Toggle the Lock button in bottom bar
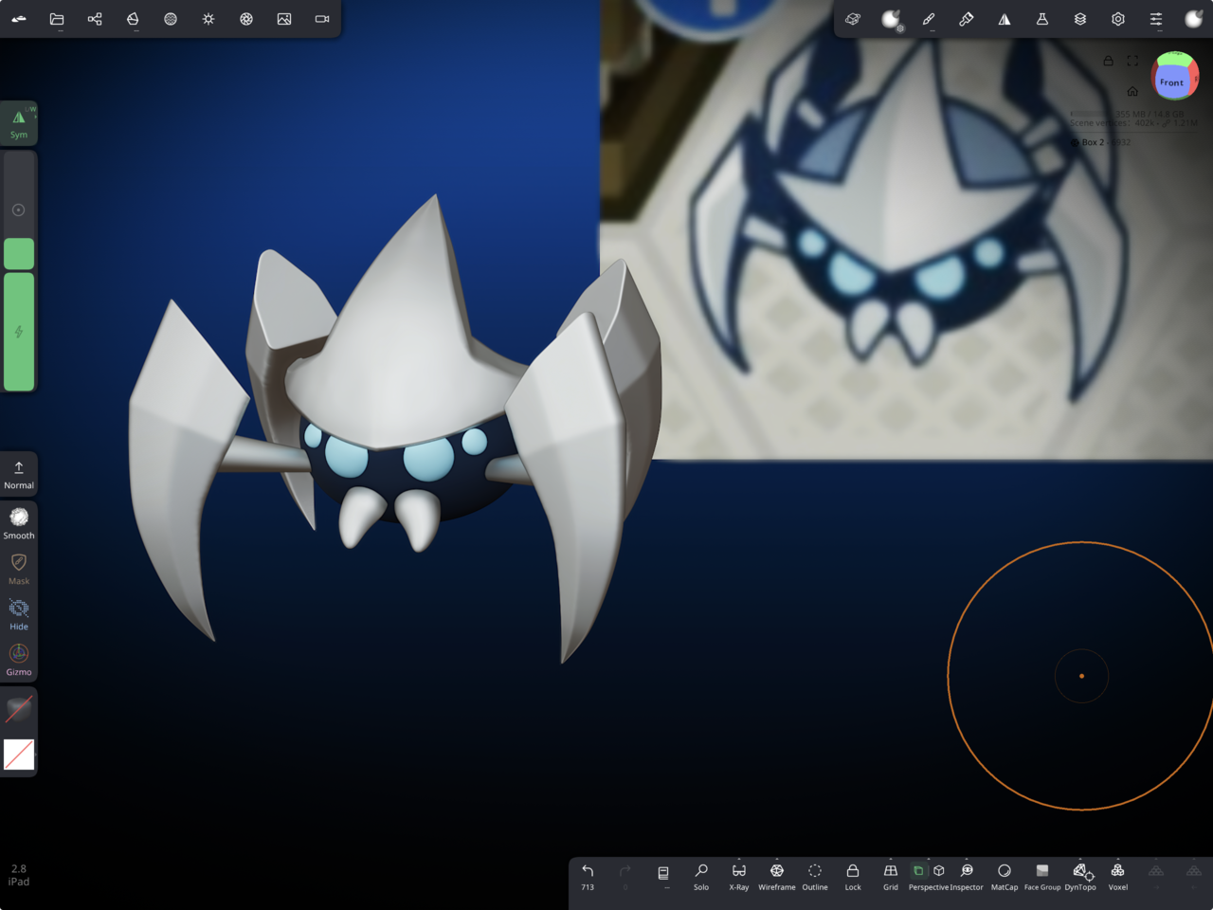This screenshot has height=910, width=1213. (x=853, y=877)
